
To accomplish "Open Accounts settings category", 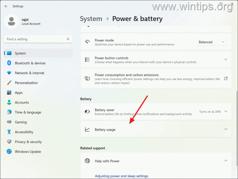I will click(x=38, y=102).
